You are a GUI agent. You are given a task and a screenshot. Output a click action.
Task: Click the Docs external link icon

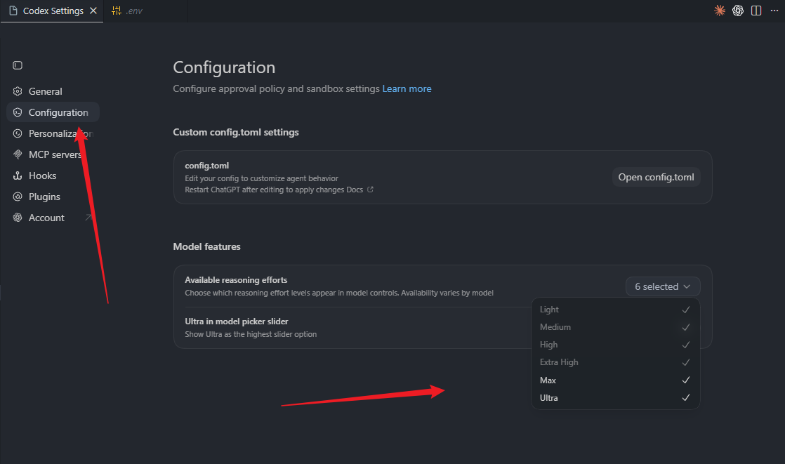click(x=370, y=190)
